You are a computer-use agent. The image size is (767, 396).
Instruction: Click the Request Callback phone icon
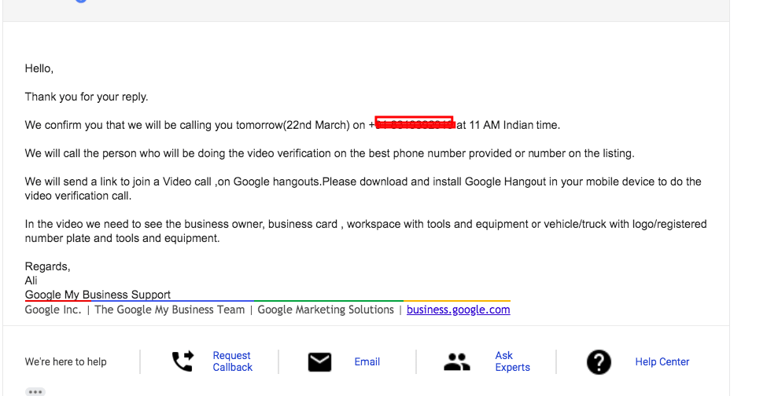click(183, 361)
